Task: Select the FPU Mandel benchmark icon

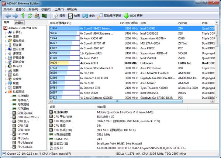Action: click(x=14, y=143)
